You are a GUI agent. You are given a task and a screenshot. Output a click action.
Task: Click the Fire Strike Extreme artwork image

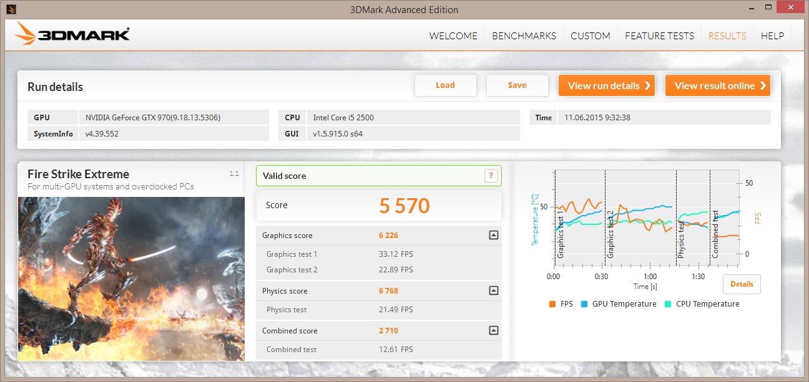(131, 279)
